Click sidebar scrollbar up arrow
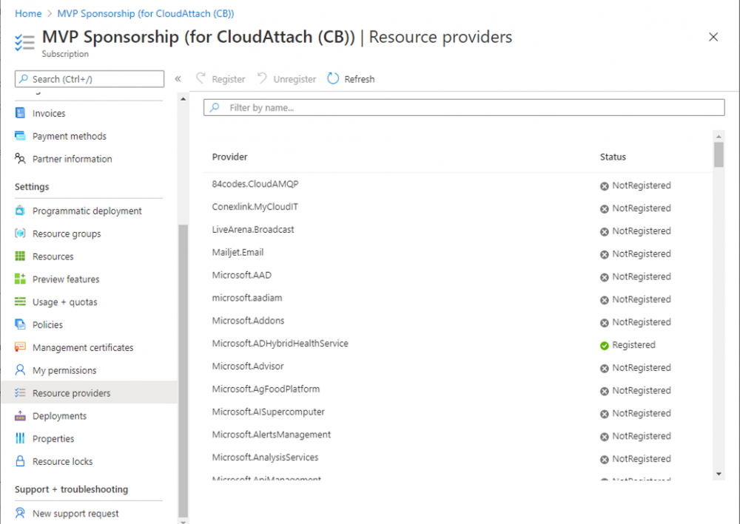Screen dimensions: 740x524 point(183,99)
